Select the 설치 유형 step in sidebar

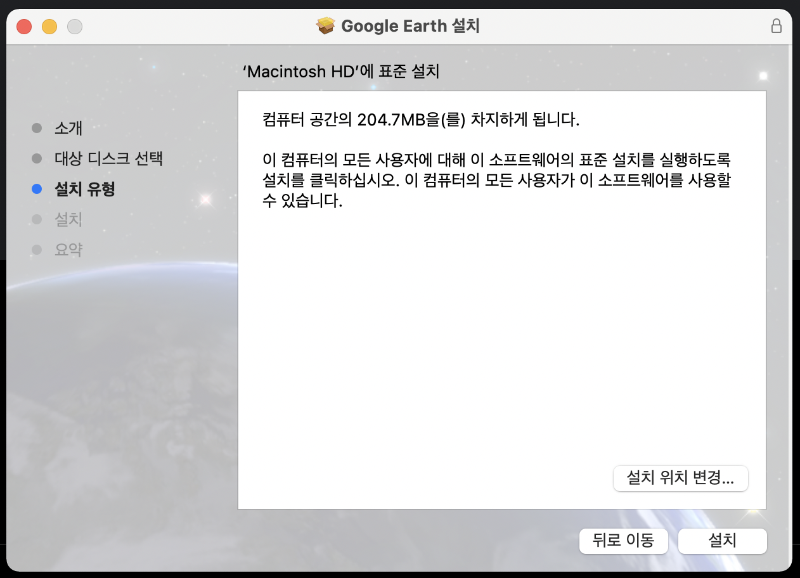tap(85, 189)
